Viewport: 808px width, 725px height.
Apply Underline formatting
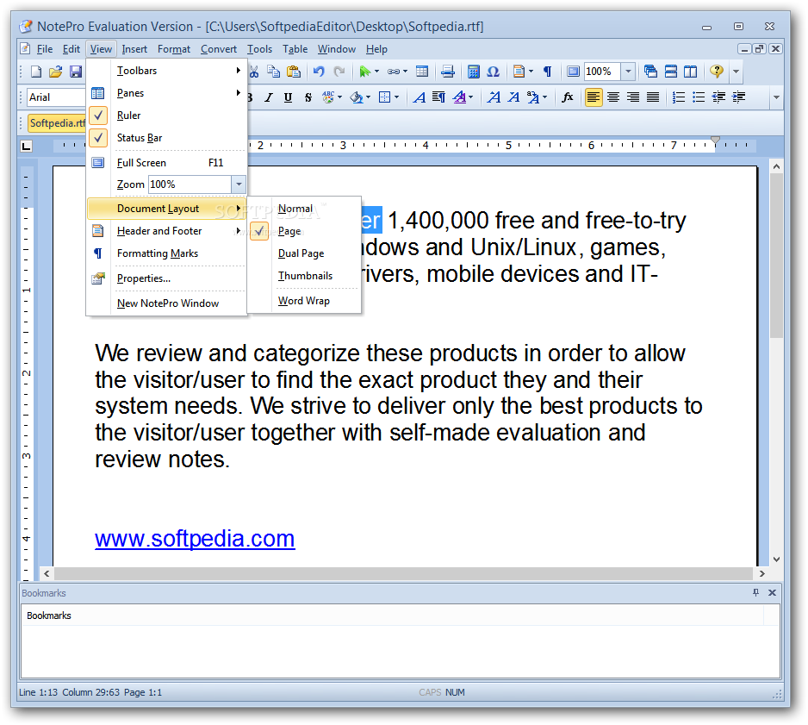pos(288,97)
